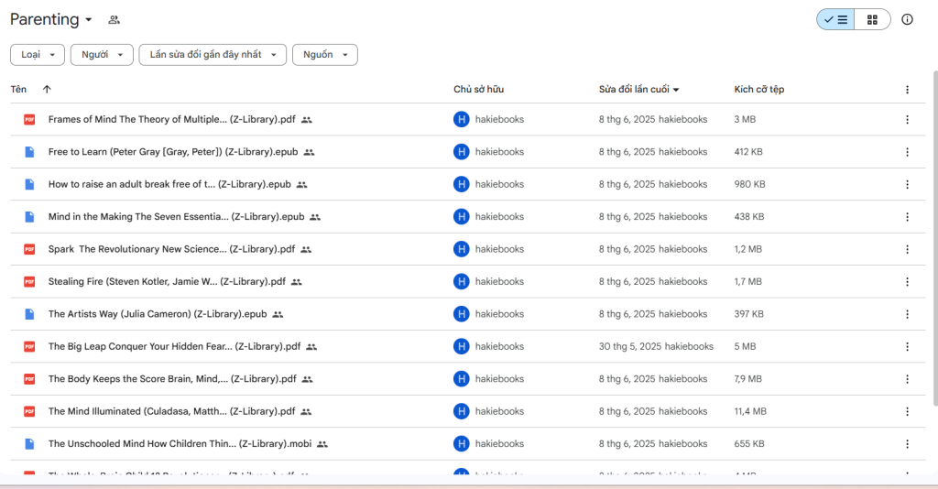This screenshot has height=489, width=938.
Task: Click the file icon of How to raise an adult
Action: pyautogui.click(x=29, y=184)
